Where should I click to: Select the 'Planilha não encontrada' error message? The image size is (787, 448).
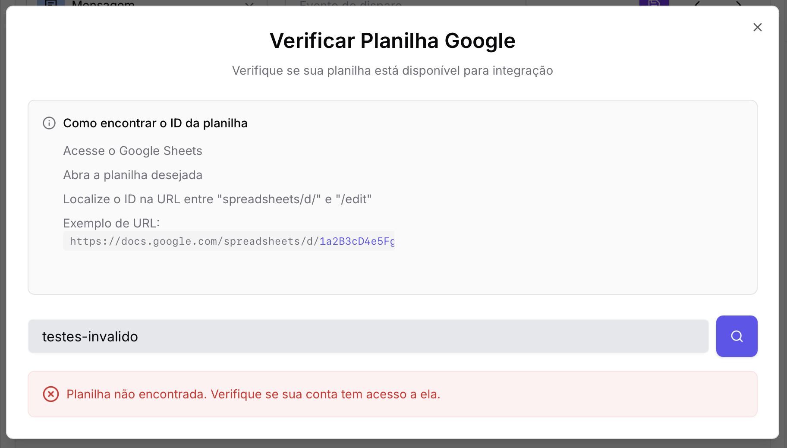253,394
